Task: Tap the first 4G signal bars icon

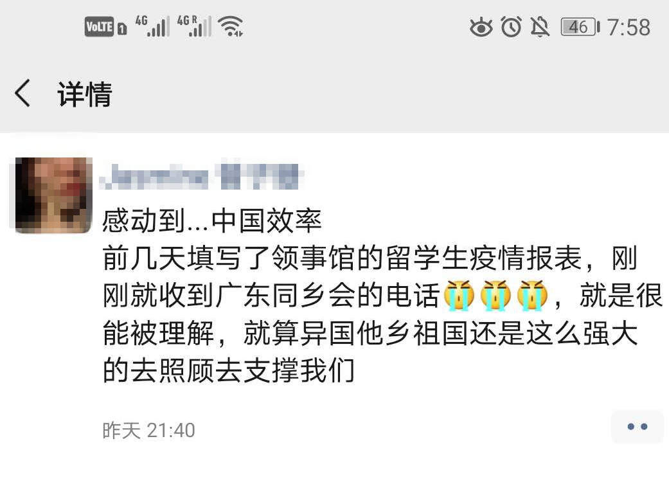Action: [x=152, y=26]
